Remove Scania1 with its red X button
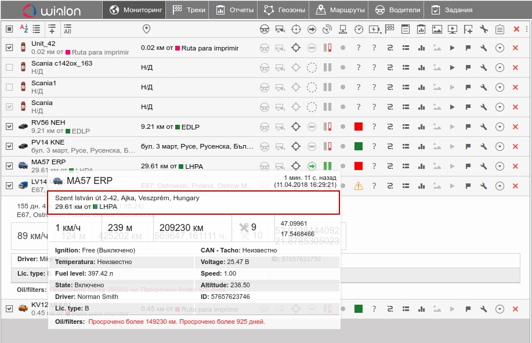532x343 pixels. 515,87
